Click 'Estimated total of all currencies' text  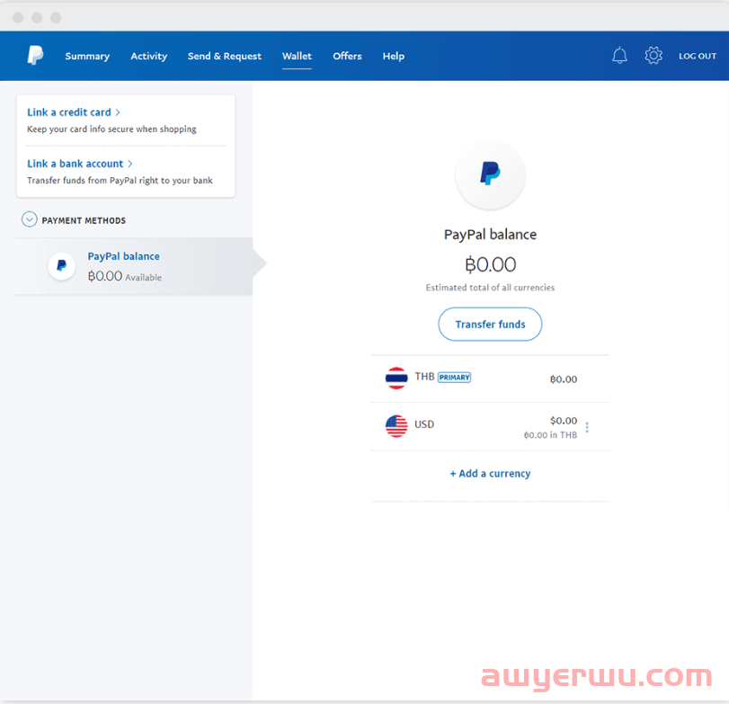pyautogui.click(x=490, y=288)
